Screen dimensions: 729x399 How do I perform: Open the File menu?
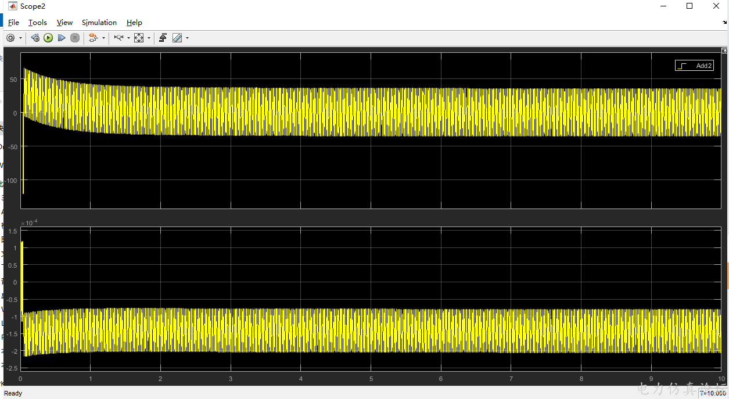tap(13, 23)
